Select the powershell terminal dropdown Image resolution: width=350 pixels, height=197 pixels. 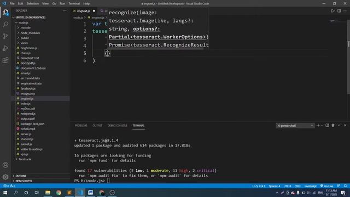coord(295,126)
